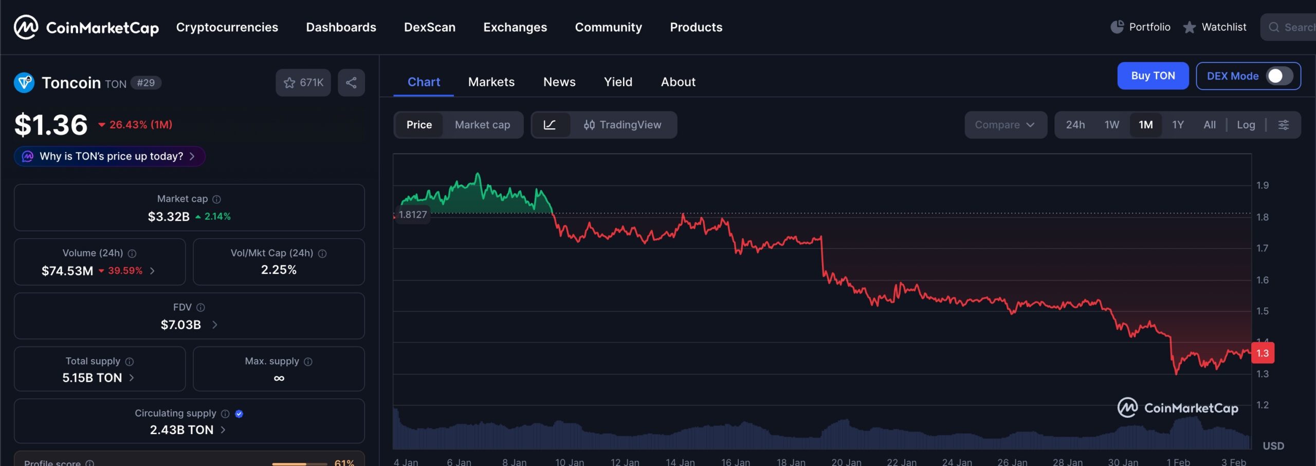Switch to the Yield tab
This screenshot has height=466, width=1316.
pyautogui.click(x=618, y=82)
